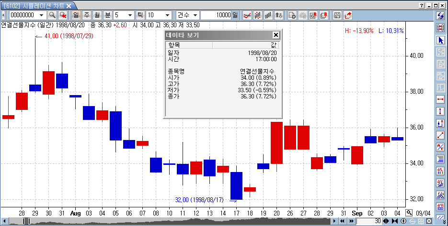Select the vertical line drawing tool
Image resolution: width=448 pixels, height=226 pixels.
click(x=440, y=111)
